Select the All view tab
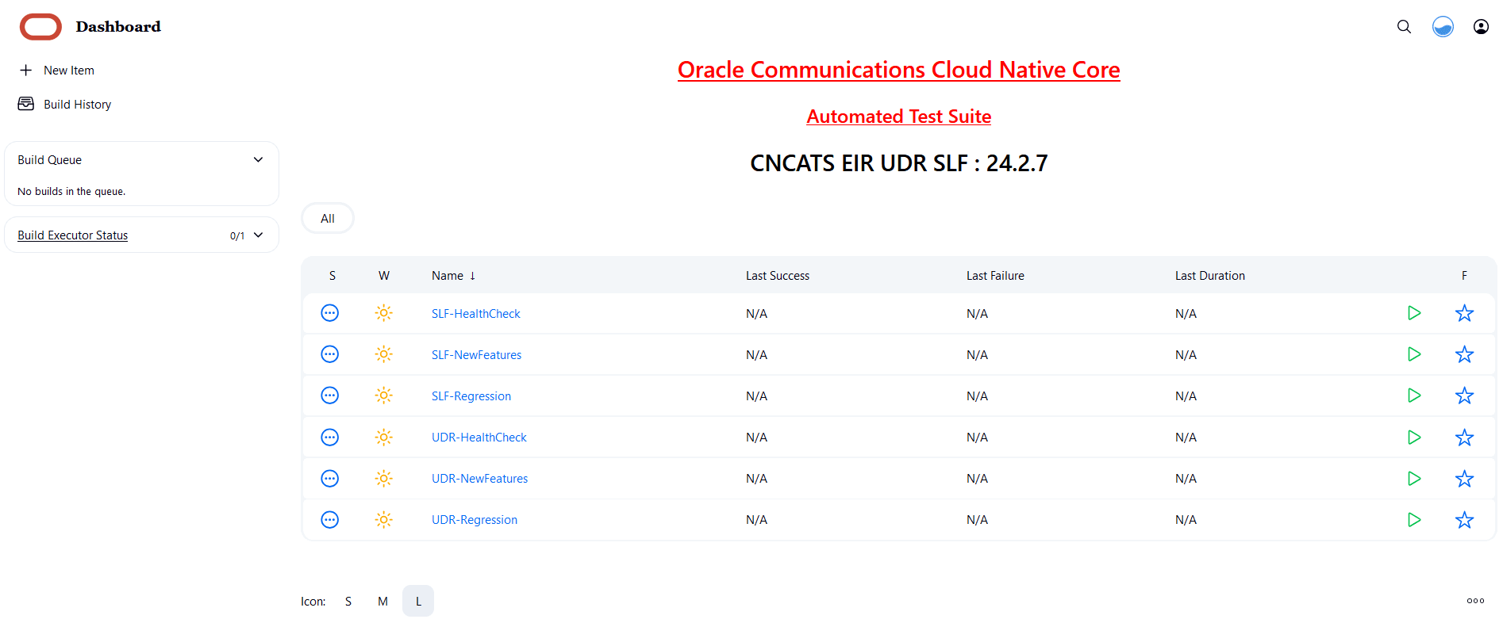 328,219
